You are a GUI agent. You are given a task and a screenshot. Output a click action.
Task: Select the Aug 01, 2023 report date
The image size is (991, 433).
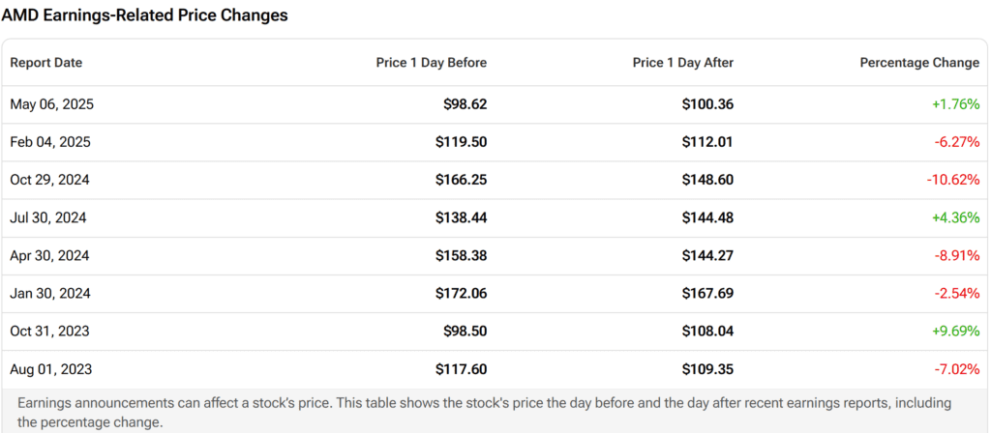(51, 369)
